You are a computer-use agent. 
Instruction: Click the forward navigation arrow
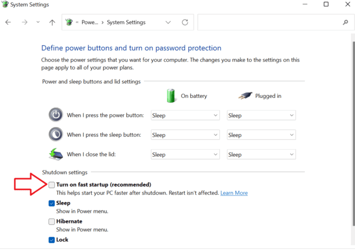(24, 22)
